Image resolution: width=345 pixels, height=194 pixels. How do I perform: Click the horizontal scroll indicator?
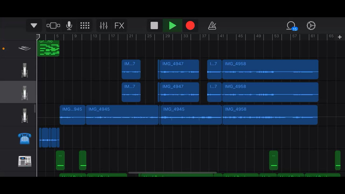(x=172, y=173)
